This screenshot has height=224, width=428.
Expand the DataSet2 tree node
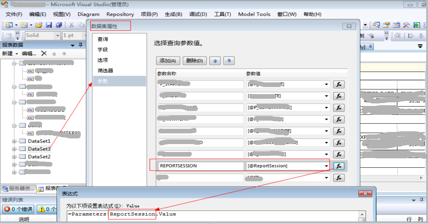(14, 157)
